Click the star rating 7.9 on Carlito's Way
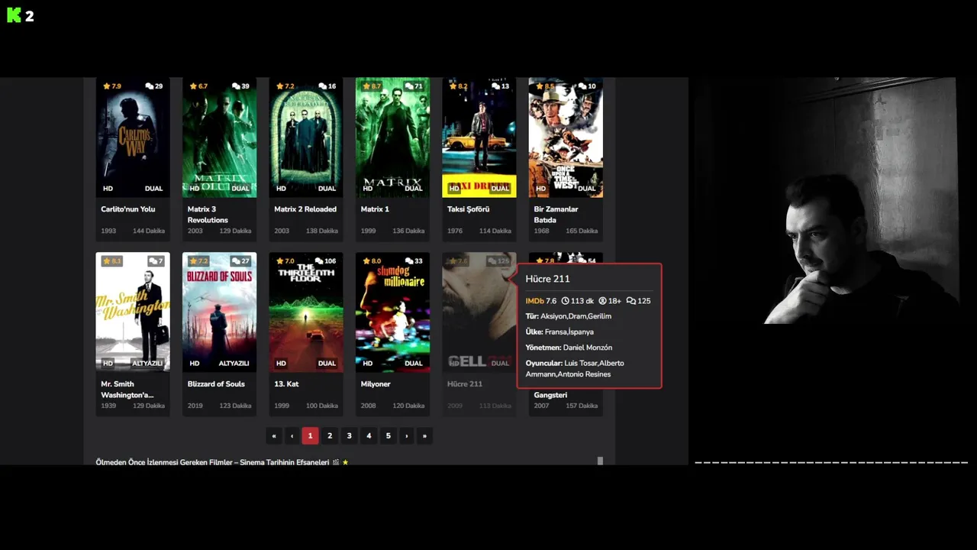The image size is (977, 550). coord(111,86)
